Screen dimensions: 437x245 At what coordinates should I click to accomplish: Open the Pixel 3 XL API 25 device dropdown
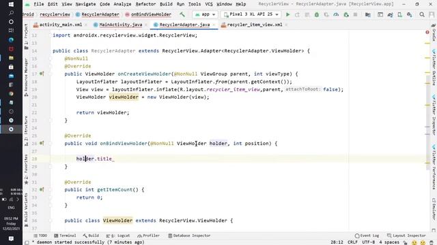251,14
